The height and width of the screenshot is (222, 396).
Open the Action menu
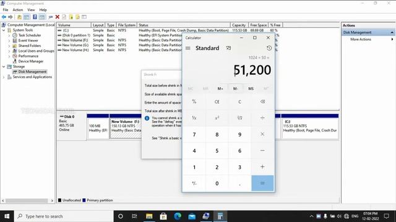click(18, 10)
